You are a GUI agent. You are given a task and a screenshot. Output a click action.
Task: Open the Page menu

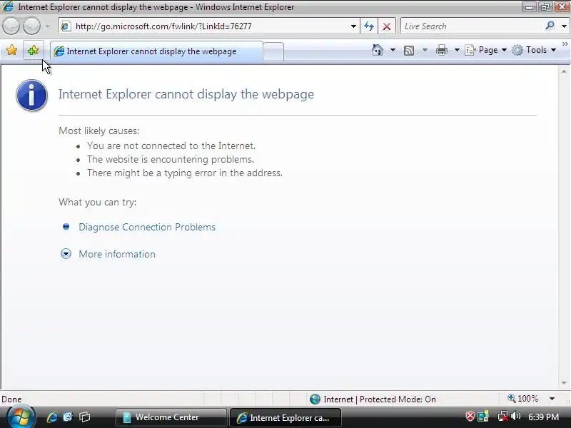tap(486, 50)
